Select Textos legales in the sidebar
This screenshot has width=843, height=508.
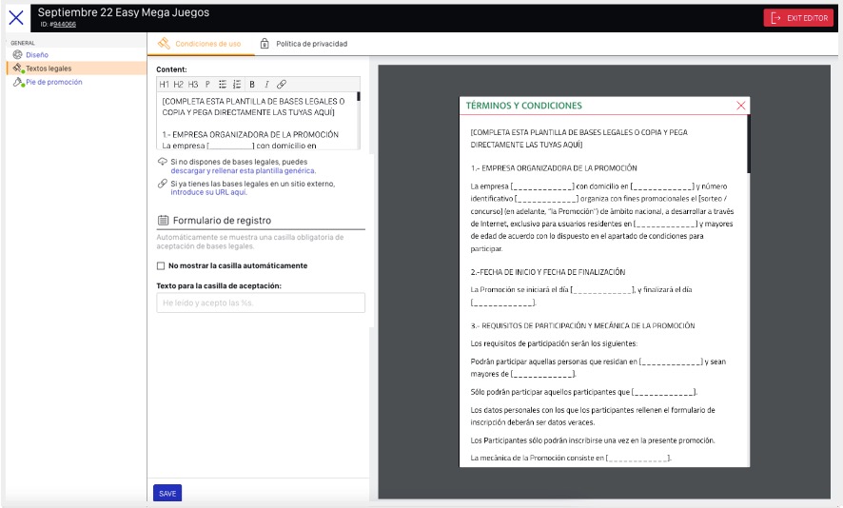[48, 68]
